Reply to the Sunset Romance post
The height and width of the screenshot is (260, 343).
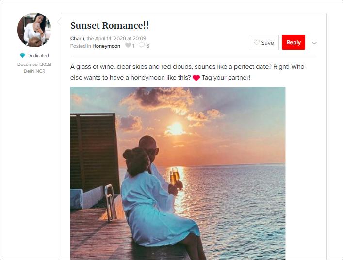(293, 43)
